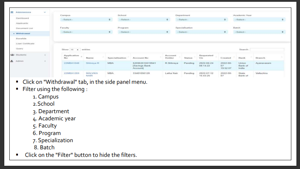The width and height of the screenshot is (300, 169).
Task: Open the Dashboard menu item
Action: point(22,18)
